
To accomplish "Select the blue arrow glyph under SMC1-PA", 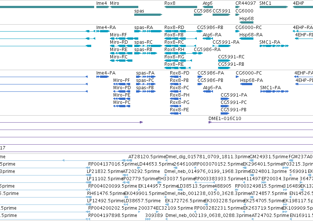I will pos(274,91).
